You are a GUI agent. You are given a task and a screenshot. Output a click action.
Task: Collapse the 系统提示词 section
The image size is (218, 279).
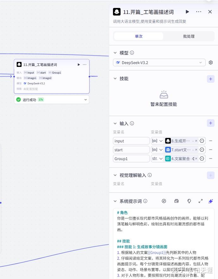[115, 201]
